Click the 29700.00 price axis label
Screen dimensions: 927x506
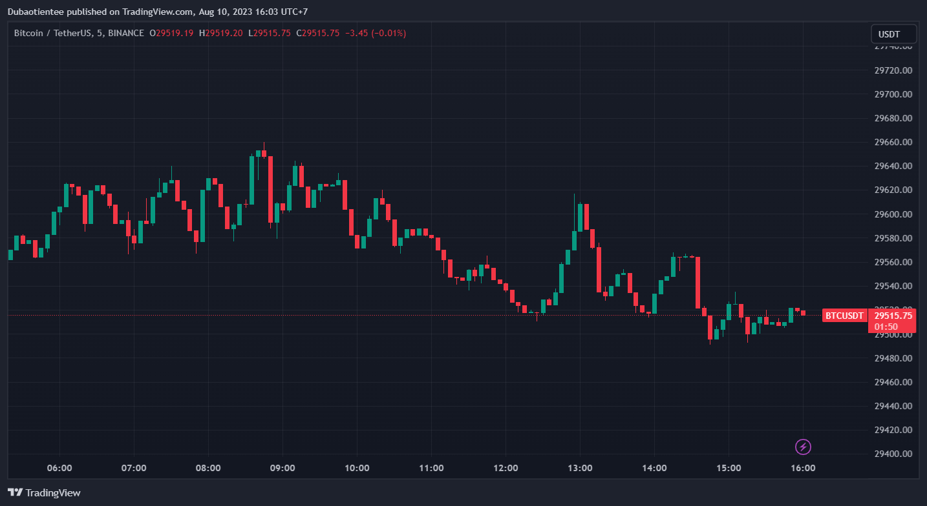click(893, 94)
